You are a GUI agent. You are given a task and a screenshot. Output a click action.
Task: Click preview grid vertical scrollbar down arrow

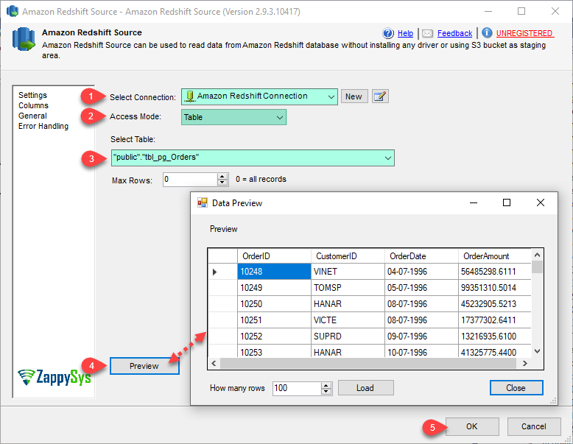(x=537, y=351)
